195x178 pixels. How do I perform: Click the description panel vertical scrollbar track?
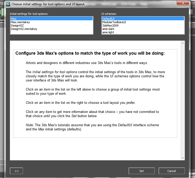pyautogui.click(x=183, y=100)
